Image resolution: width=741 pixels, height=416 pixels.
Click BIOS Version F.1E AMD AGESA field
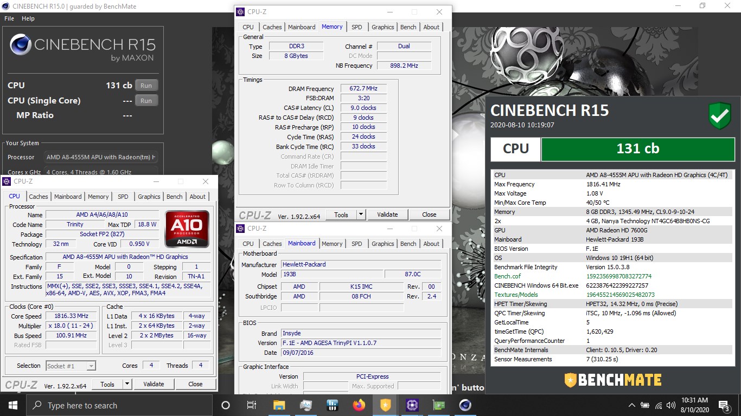click(361, 343)
